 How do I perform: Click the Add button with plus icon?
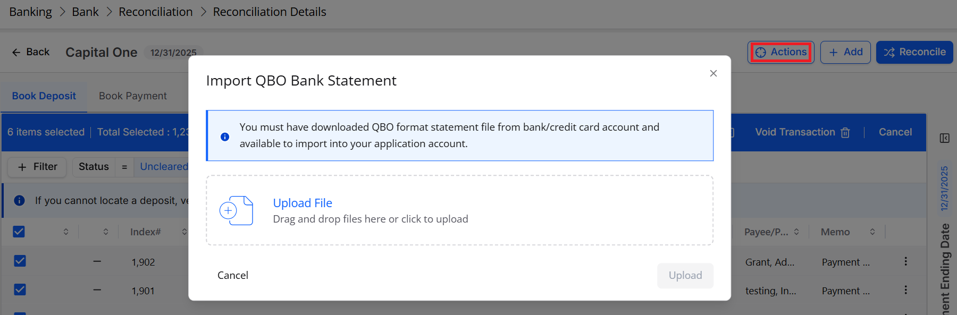pos(845,52)
